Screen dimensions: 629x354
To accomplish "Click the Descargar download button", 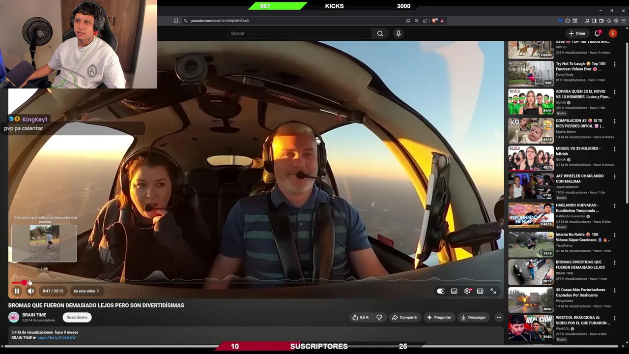I will [x=473, y=318].
